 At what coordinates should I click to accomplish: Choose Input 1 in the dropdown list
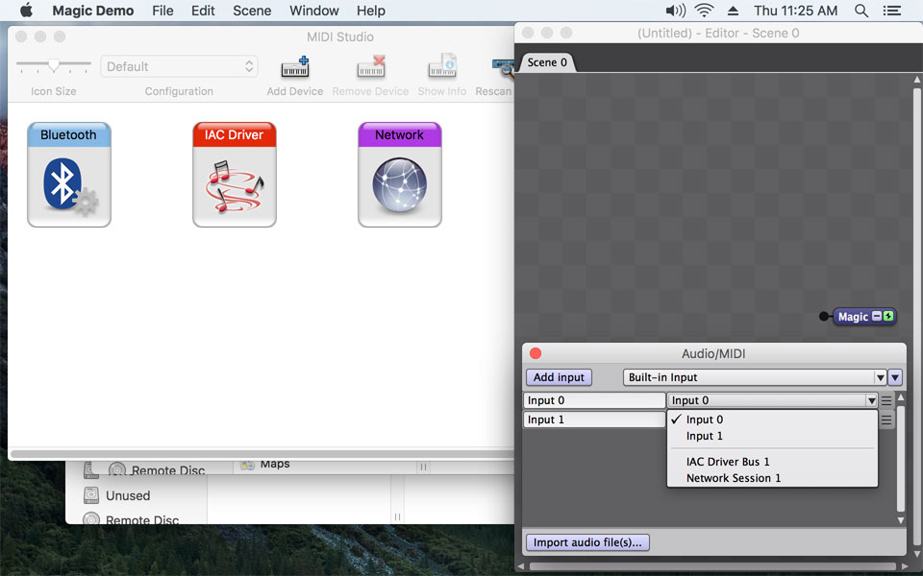tap(772, 436)
